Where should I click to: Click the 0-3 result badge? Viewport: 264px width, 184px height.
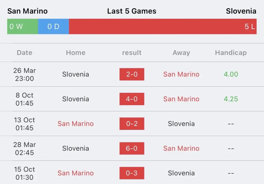tap(132, 173)
